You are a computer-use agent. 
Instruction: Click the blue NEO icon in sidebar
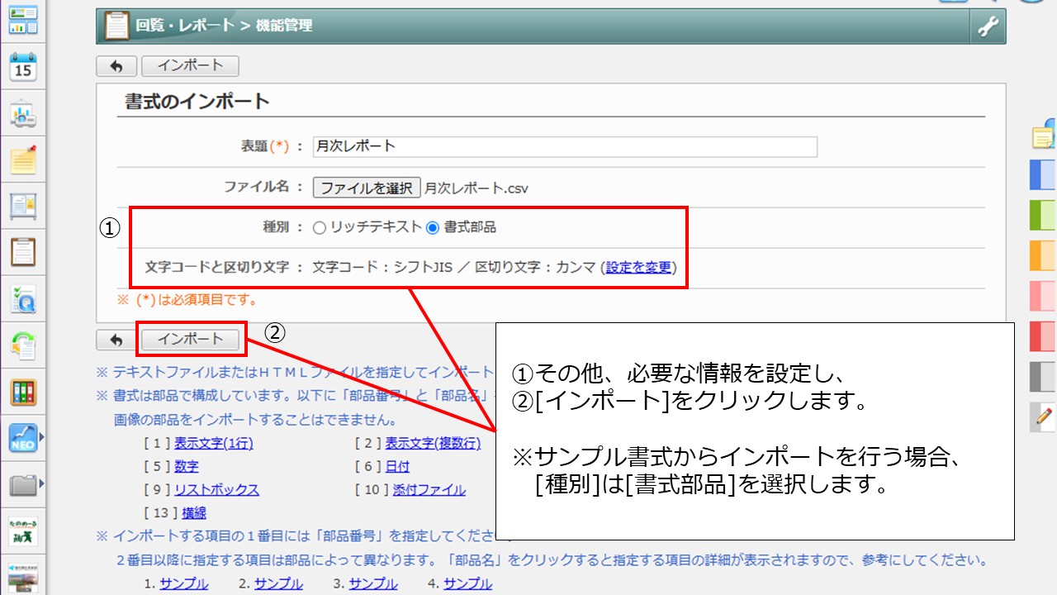pyautogui.click(x=23, y=438)
